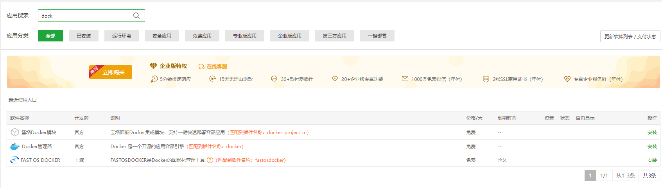Viewport: 662px width, 188px height.
Task: Click the 5分钟极速响应 clock icon
Action: [154, 79]
